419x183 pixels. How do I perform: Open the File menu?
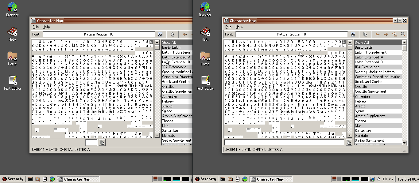click(228, 27)
